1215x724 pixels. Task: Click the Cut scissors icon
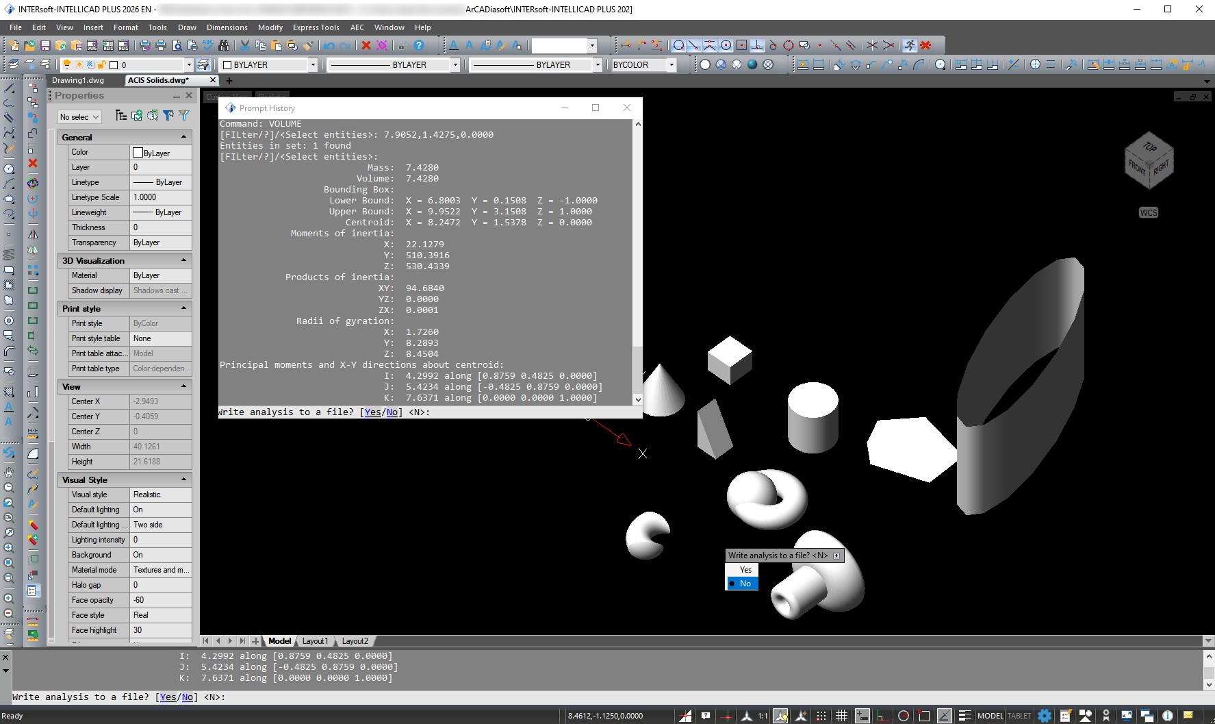pyautogui.click(x=244, y=45)
